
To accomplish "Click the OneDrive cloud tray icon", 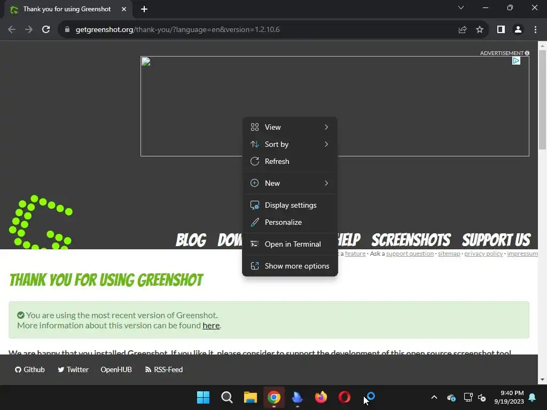I will 451,397.
